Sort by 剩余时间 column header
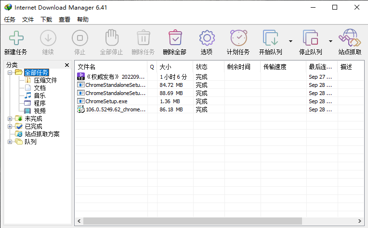Image resolution: width=368 pixels, height=228 pixels. tap(242, 67)
